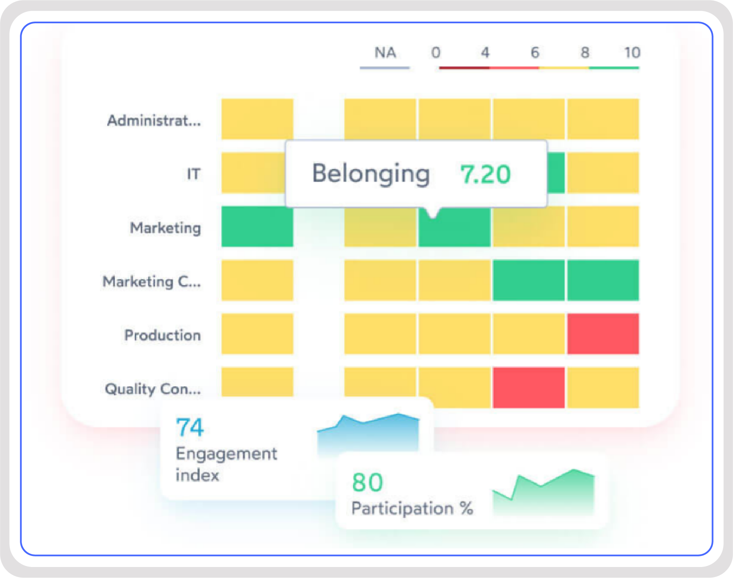Click the Belonging 7.20 tooltip
This screenshot has width=733, height=578.
(x=416, y=174)
